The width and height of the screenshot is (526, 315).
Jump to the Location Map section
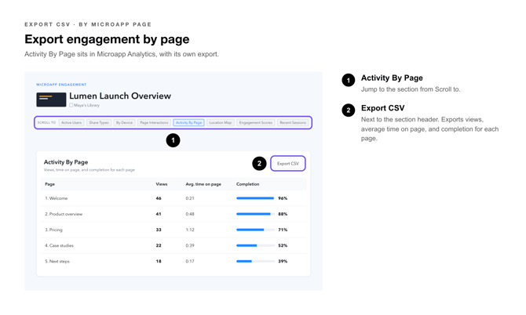point(221,122)
